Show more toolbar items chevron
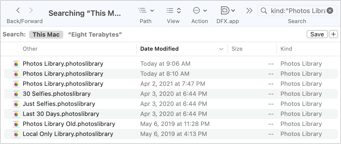Screen dimensions: 341x144 pyautogui.click(x=249, y=11)
